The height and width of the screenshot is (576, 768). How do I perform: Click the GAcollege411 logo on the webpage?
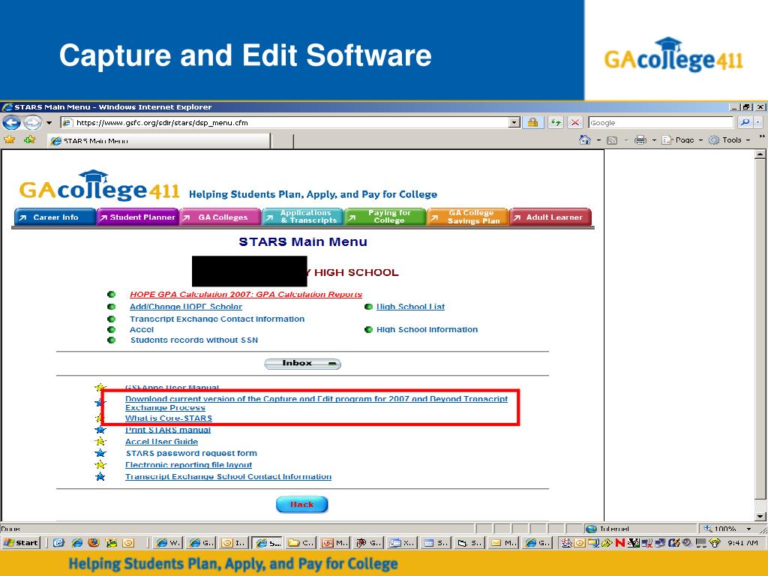100,185
